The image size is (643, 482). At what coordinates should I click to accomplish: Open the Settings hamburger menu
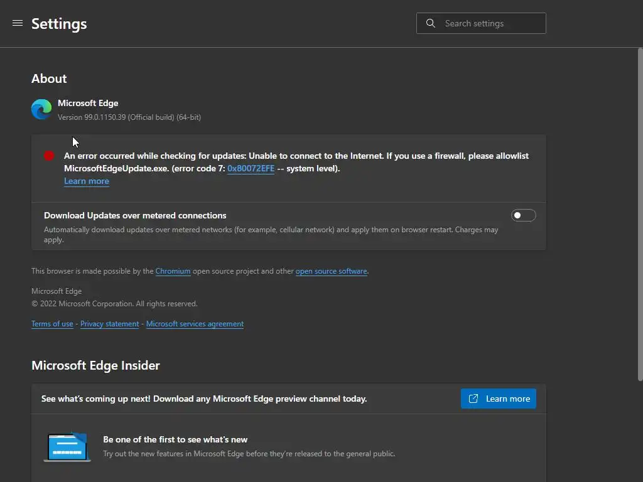pos(18,23)
